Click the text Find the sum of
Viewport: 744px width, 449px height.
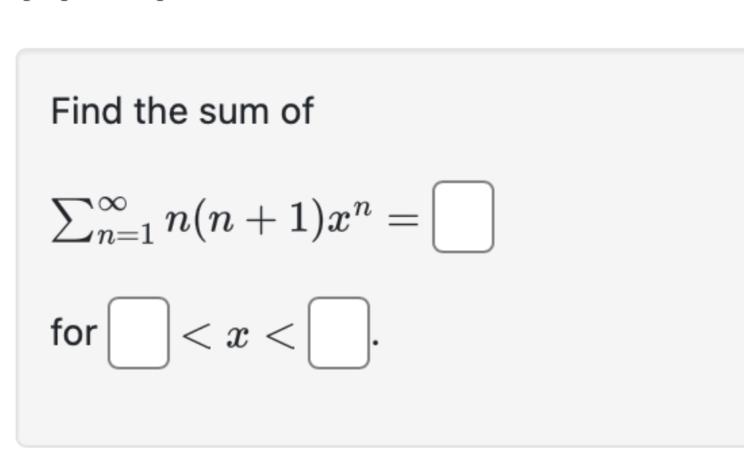(x=182, y=110)
